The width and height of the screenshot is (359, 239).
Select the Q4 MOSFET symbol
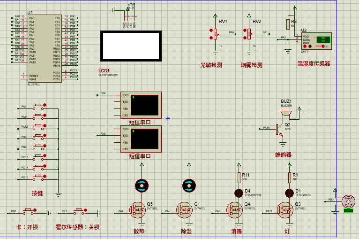(235, 210)
